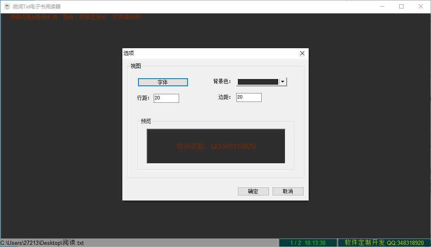Focus the 边距 input field
The image size is (431, 247).
[249, 97]
